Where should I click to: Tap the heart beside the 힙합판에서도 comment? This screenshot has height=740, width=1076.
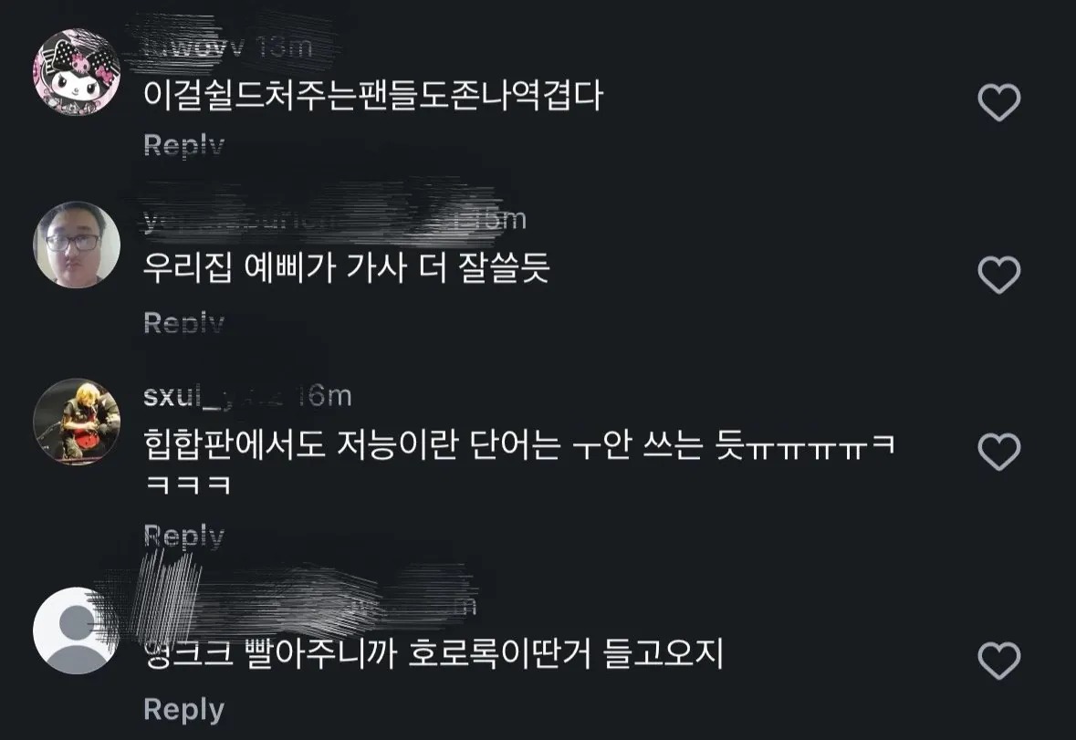pos(998,452)
